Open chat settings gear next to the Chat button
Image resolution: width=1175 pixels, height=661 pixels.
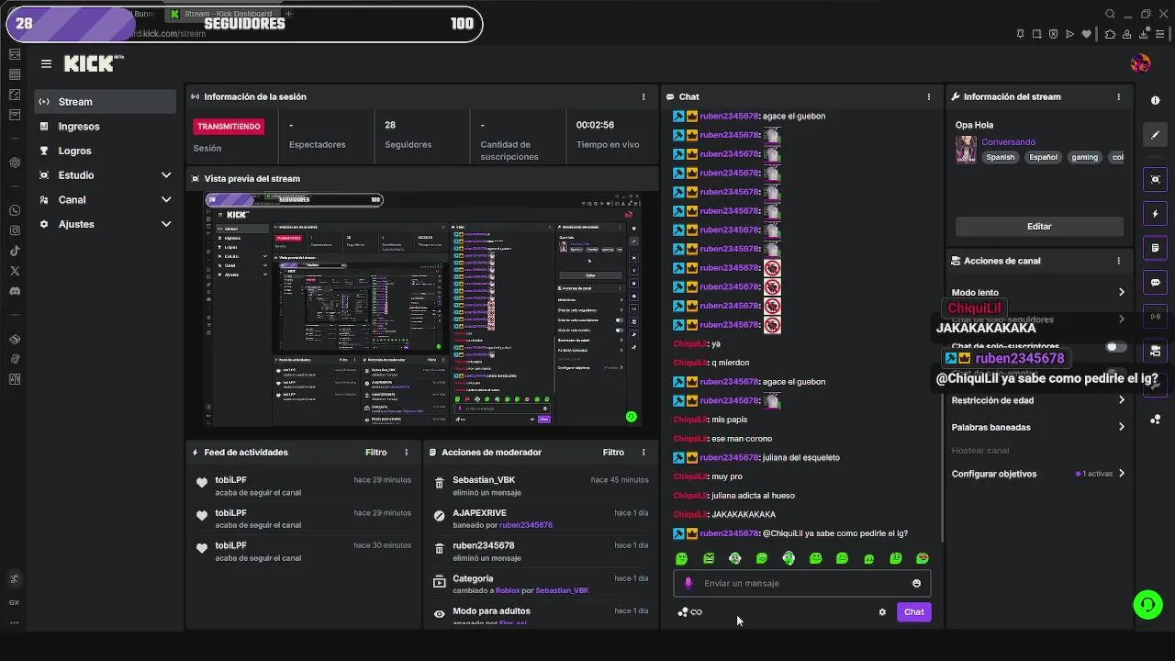pyautogui.click(x=882, y=612)
